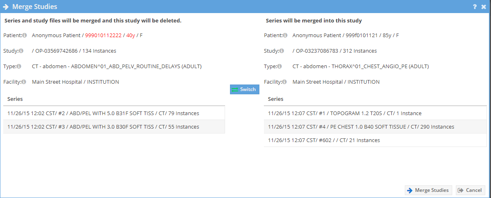Click the info icon beside right Patient label
Viewport: 491px width, 198px height.
coord(285,36)
